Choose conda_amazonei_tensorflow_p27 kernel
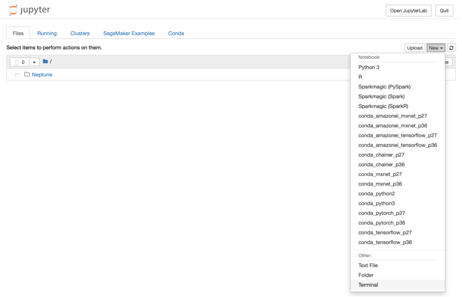462x297 pixels. (x=397, y=135)
